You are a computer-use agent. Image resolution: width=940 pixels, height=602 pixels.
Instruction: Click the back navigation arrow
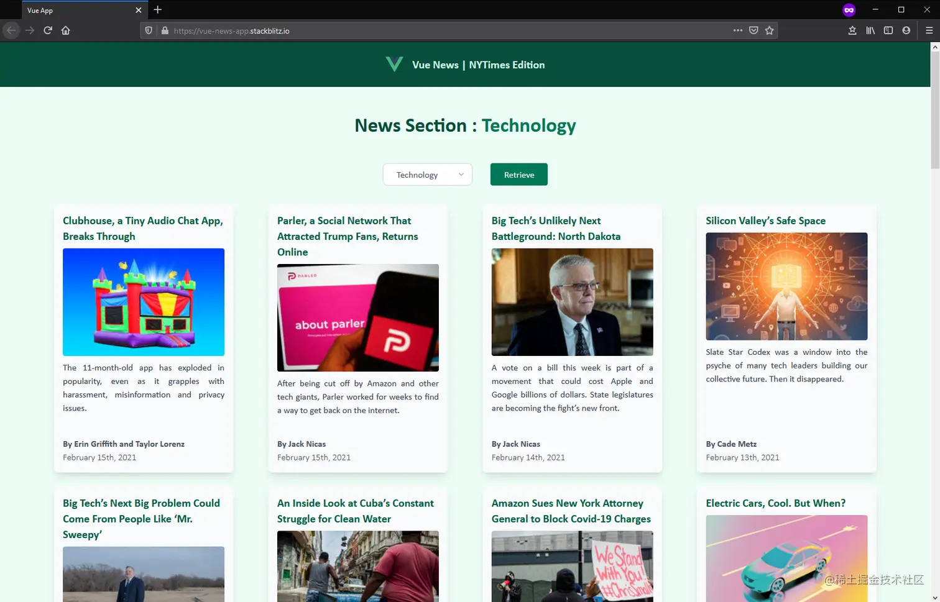11,30
